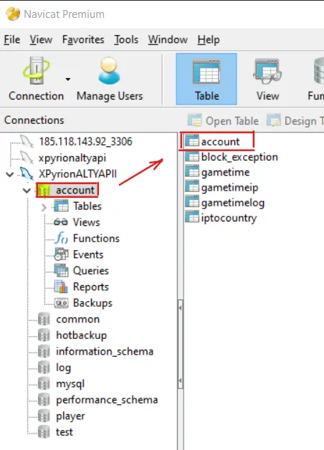Expand the Tables node
Image resolution: width=324 pixels, height=450 pixels.
tap(44, 207)
